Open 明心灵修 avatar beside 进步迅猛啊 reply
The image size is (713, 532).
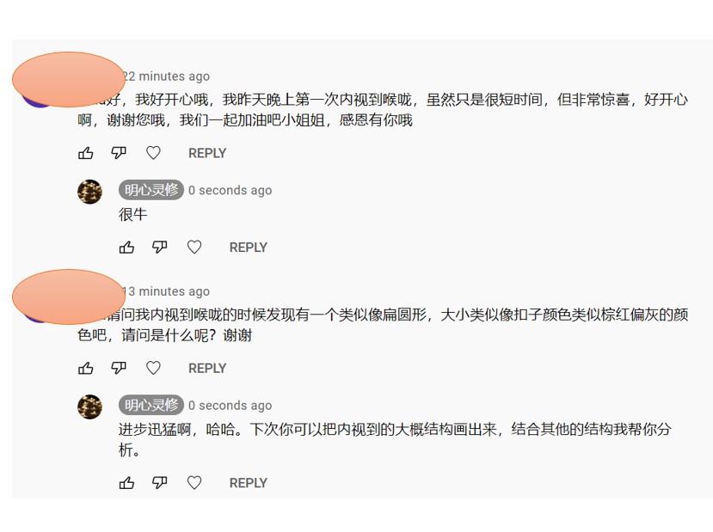coord(90,407)
